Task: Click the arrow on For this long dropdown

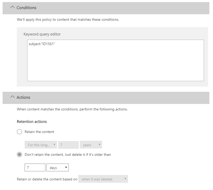Action: point(54,145)
